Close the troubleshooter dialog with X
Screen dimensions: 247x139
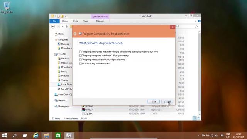point(173,27)
